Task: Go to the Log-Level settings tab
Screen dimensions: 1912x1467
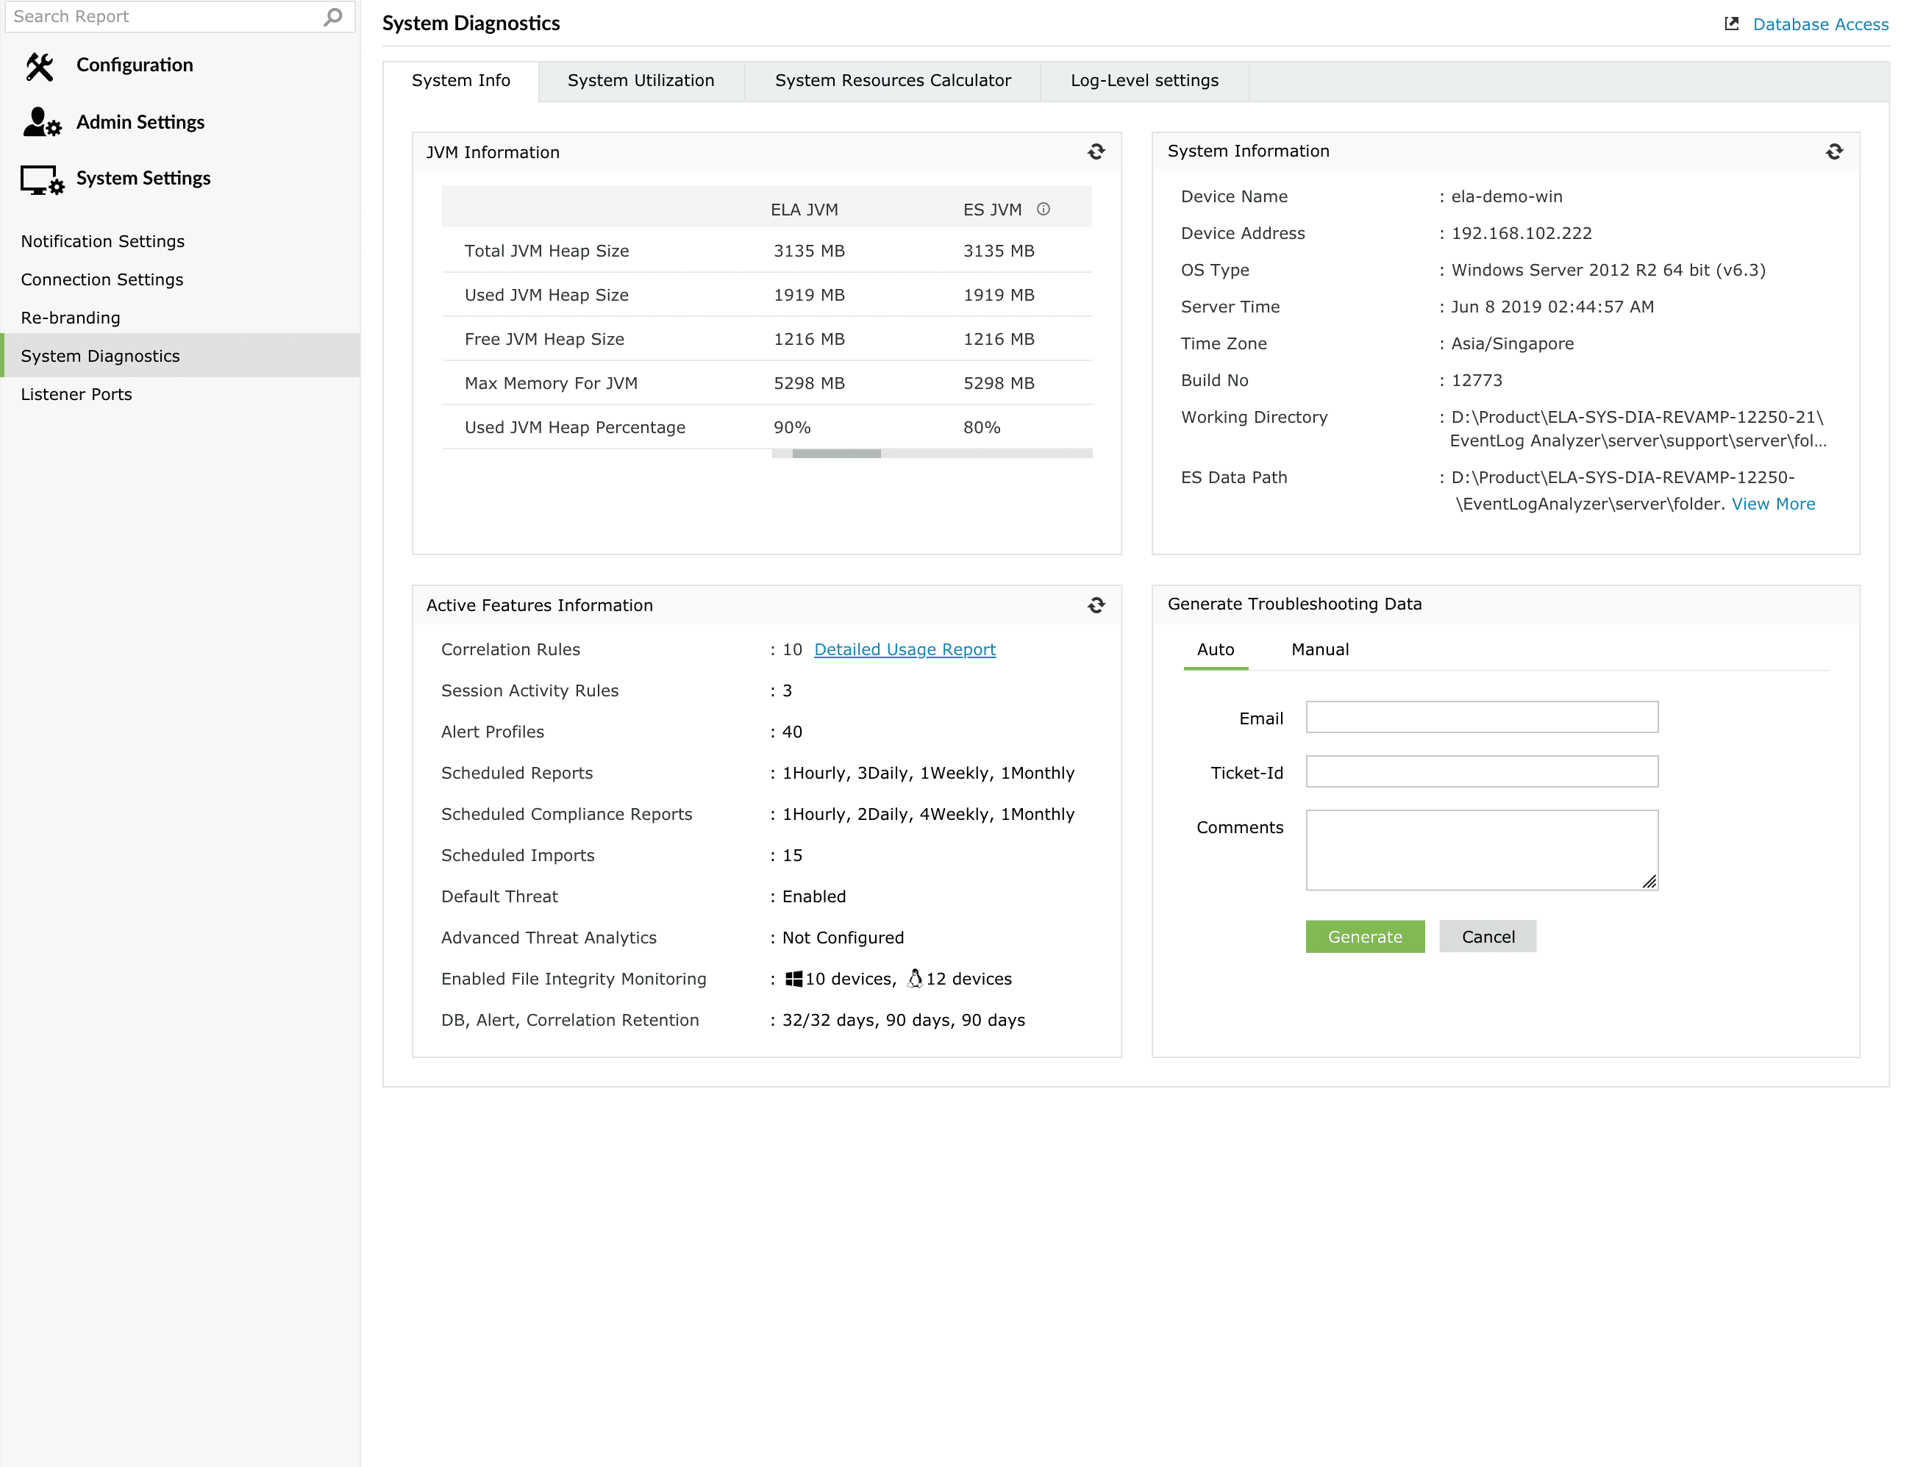Action: [1144, 80]
